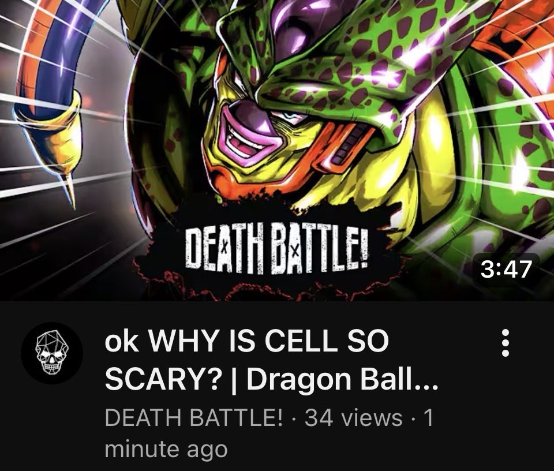Viewport: 554px width, 471px height.
Task: Tap the skull channel avatar icon
Action: (52, 353)
